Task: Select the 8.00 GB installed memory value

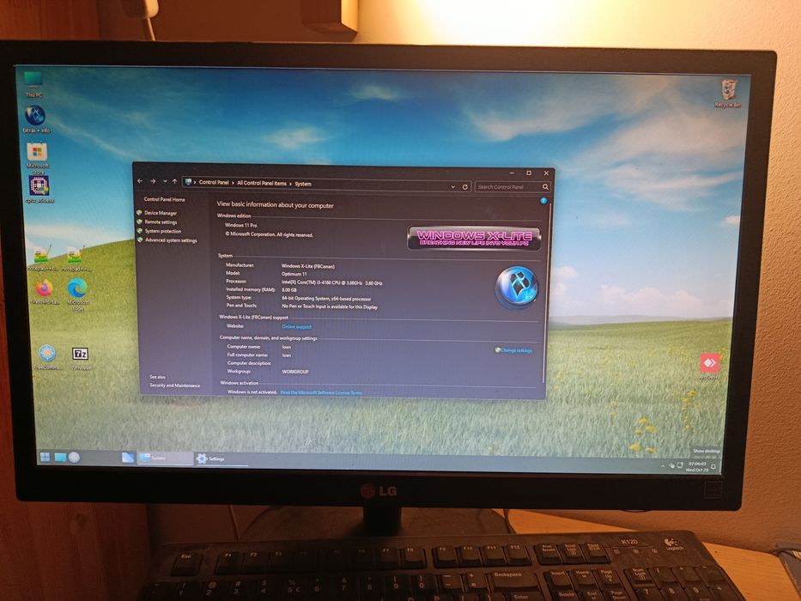Action: point(289,290)
